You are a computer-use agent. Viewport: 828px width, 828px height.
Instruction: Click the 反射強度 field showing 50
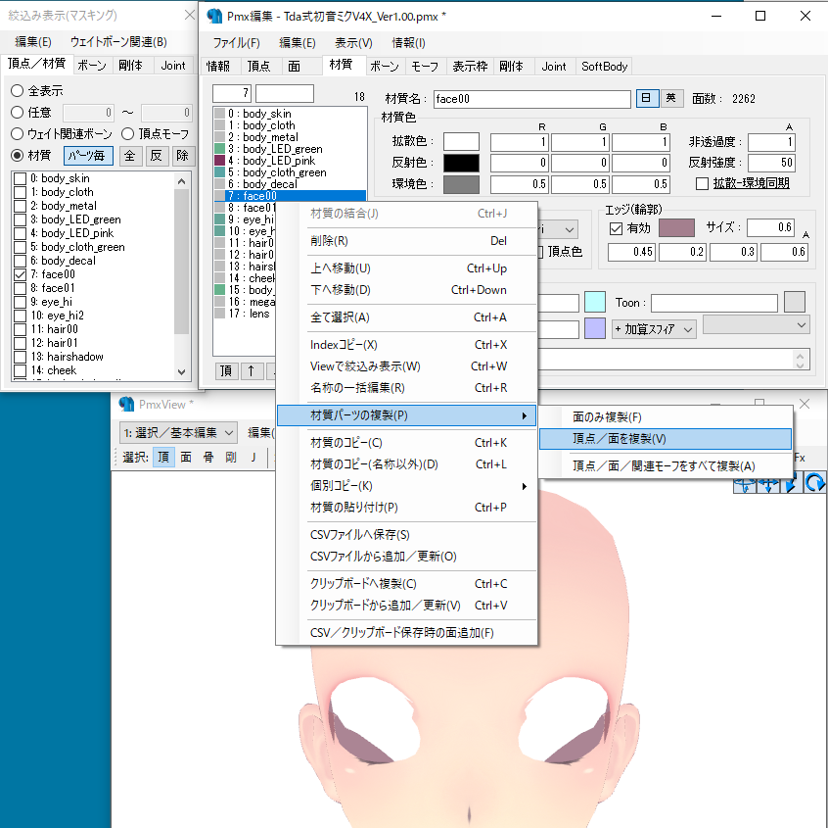(x=771, y=163)
